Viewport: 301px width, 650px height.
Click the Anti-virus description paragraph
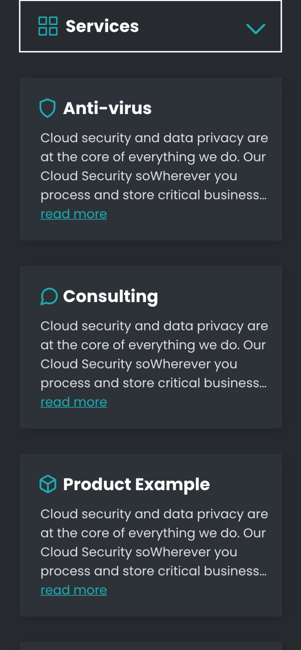point(154,166)
